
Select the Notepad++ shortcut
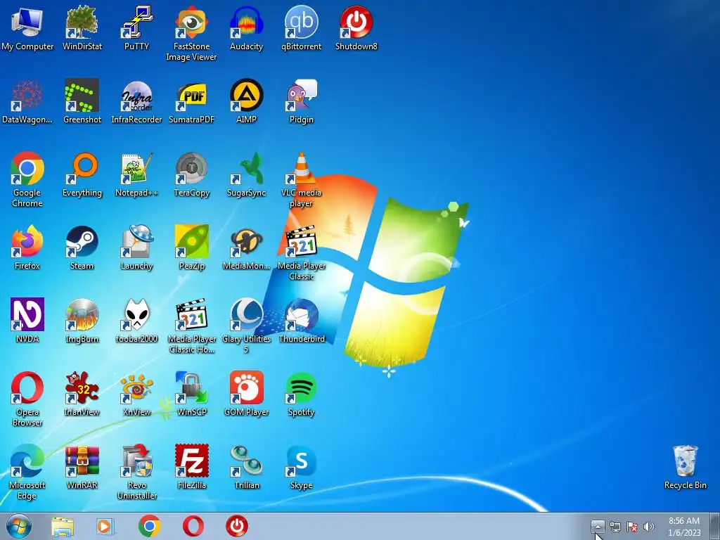(136, 174)
